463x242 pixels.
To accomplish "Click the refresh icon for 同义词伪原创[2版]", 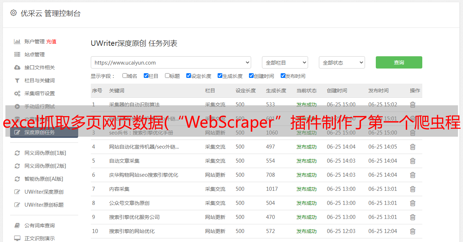I will click(17, 166).
